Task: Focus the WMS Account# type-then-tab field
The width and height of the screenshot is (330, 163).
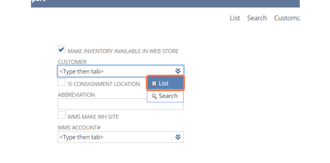Action: click(x=116, y=137)
